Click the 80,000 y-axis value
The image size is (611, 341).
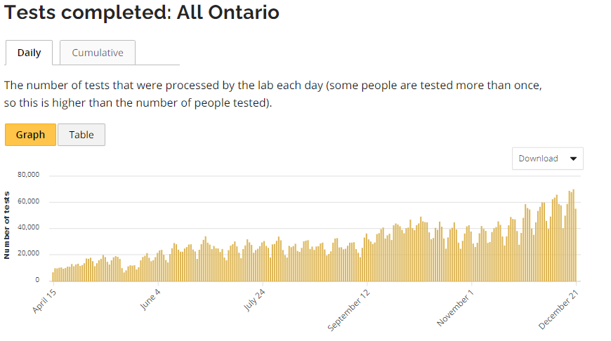[29, 175]
